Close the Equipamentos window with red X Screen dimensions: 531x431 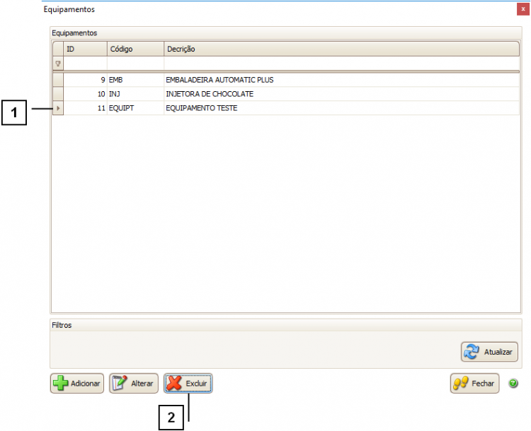522,10
